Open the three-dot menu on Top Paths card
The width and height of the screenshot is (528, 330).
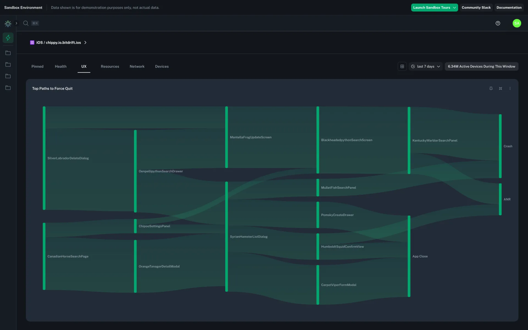tap(510, 88)
